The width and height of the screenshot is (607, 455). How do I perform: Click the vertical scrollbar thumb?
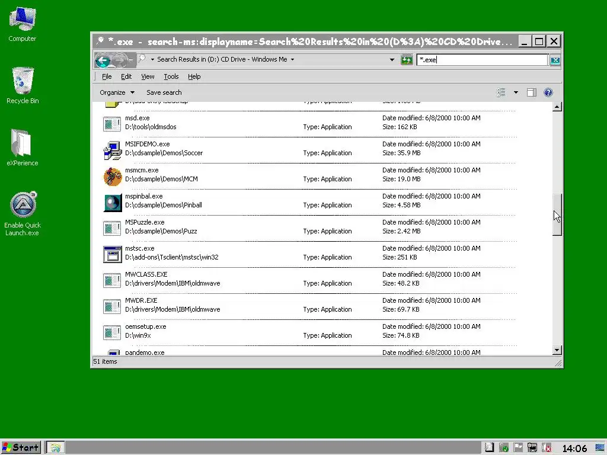tap(557, 214)
